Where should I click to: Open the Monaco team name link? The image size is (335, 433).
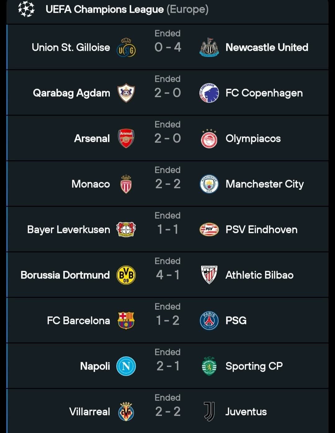click(91, 184)
